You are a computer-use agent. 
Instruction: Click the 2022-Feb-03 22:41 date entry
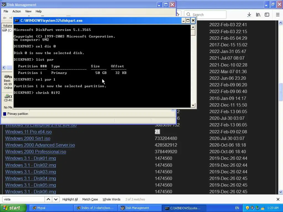pos(228,25)
